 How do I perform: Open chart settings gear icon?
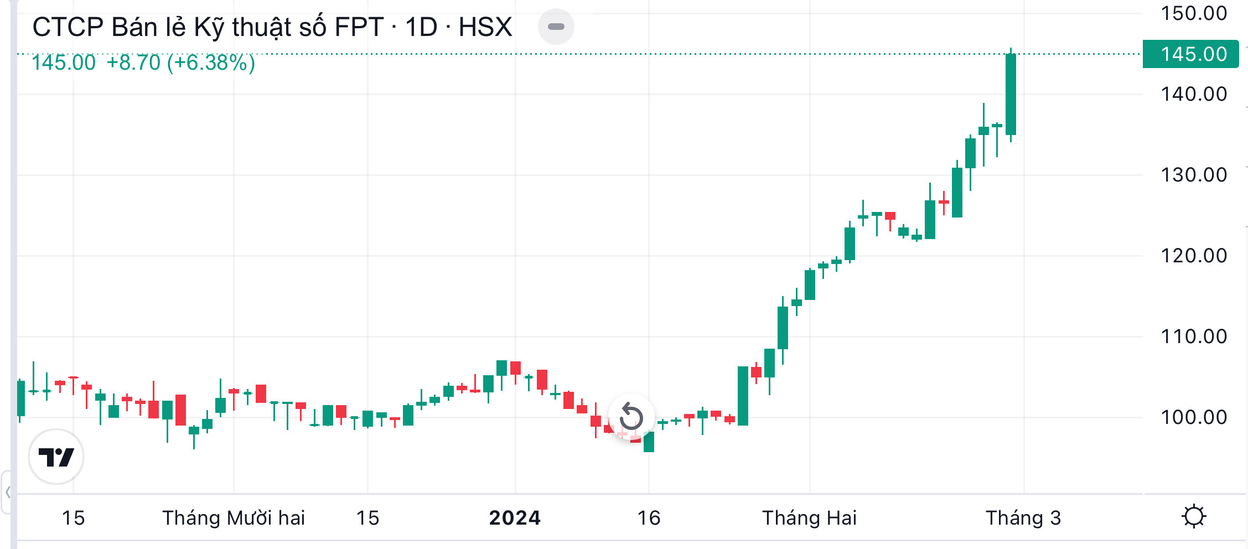1193,517
